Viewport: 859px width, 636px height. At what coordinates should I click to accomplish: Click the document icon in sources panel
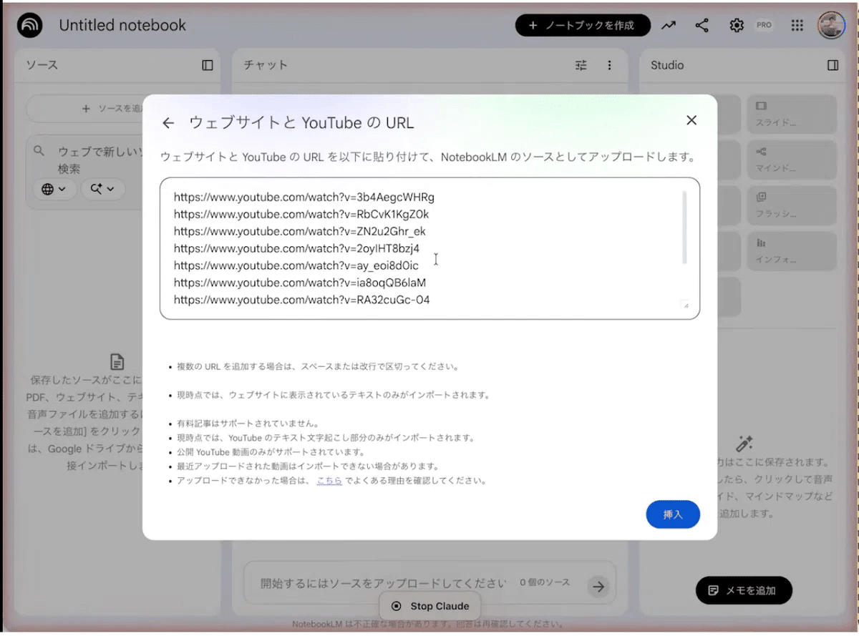117,361
